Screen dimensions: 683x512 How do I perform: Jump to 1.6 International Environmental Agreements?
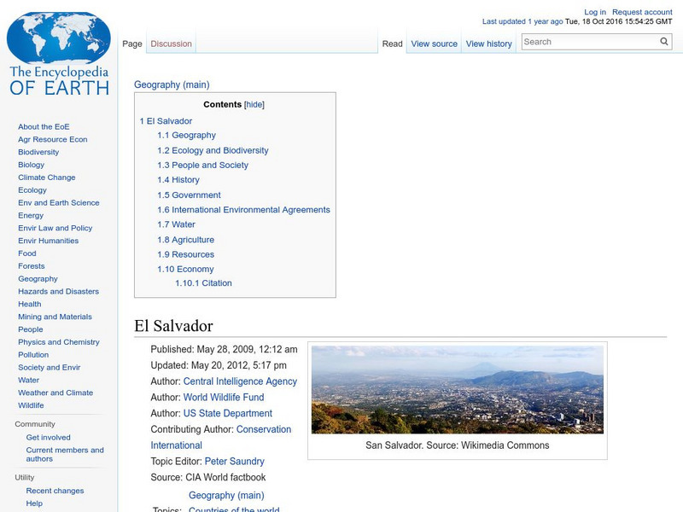pos(243,210)
